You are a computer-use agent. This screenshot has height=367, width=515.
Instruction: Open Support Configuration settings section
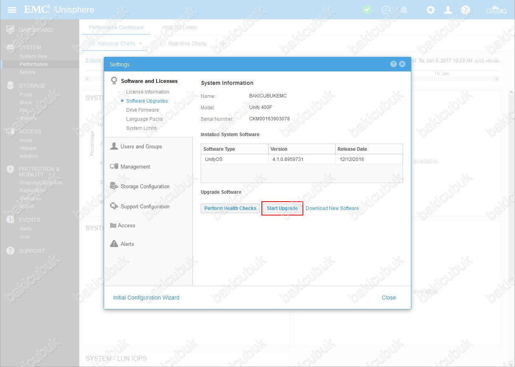pos(145,206)
